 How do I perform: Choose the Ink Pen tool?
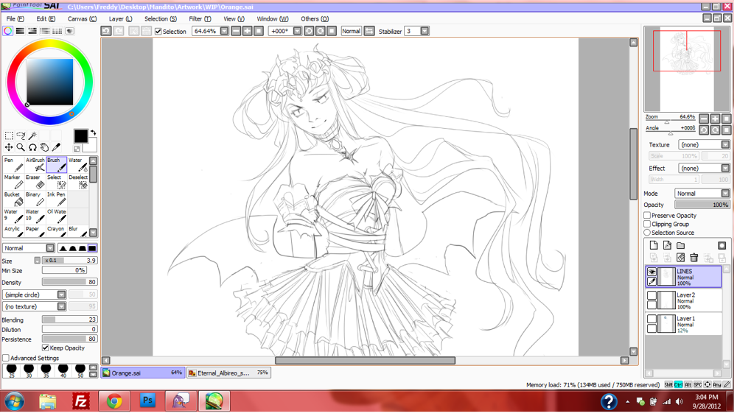(x=57, y=200)
